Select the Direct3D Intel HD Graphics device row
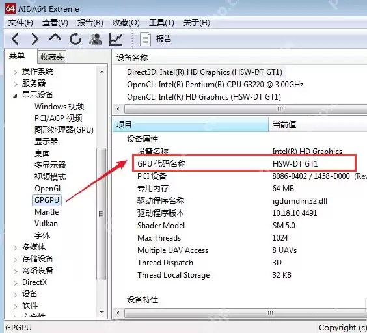367x333 pixels. click(x=204, y=72)
